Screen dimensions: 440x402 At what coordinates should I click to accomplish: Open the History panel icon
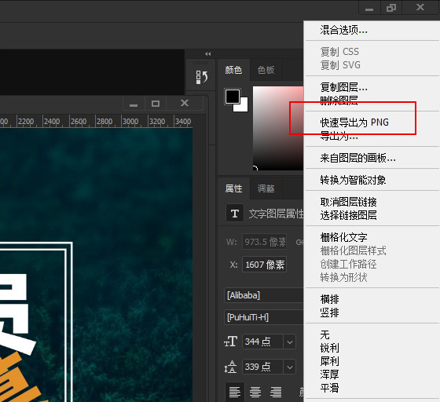point(202,77)
